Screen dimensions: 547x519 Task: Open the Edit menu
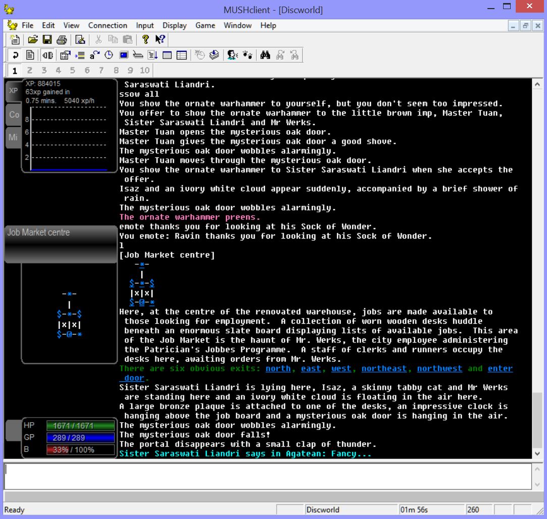48,25
